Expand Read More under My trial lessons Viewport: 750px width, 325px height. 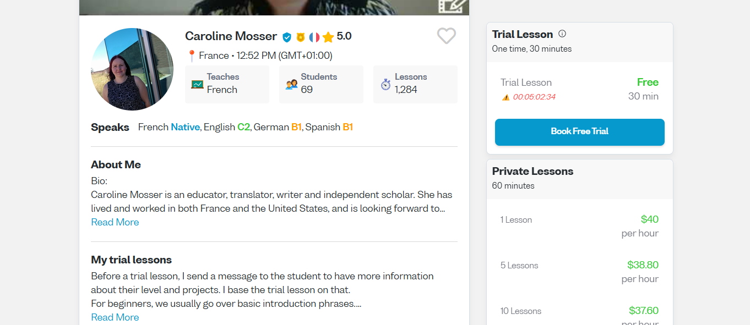point(115,317)
